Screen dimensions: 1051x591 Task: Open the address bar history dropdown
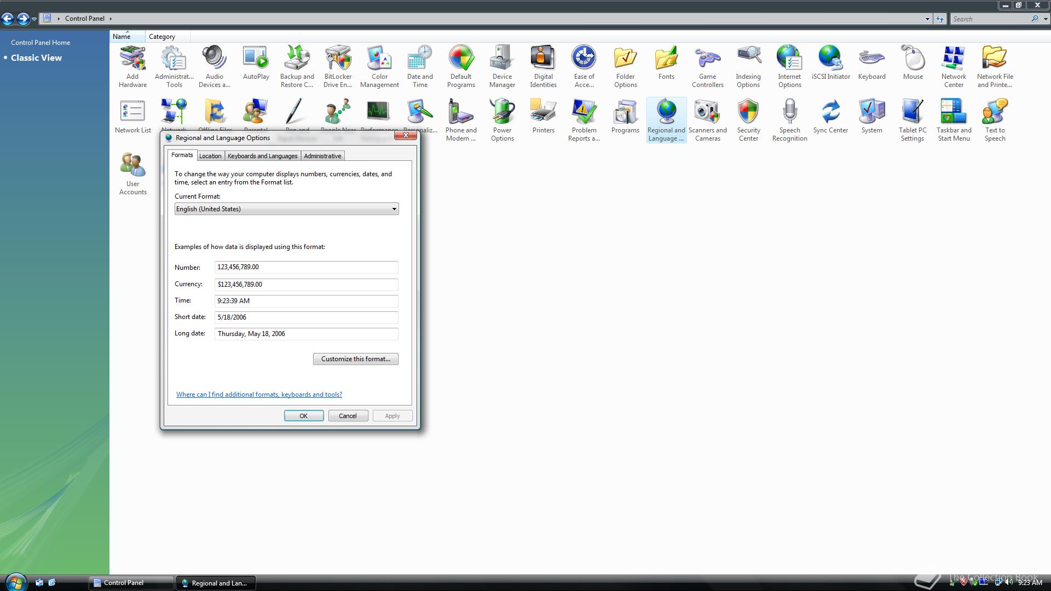pos(927,19)
